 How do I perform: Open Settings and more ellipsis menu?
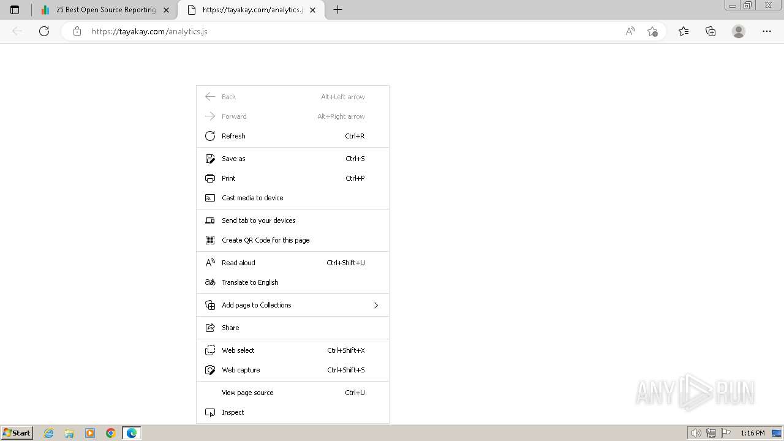click(x=767, y=31)
